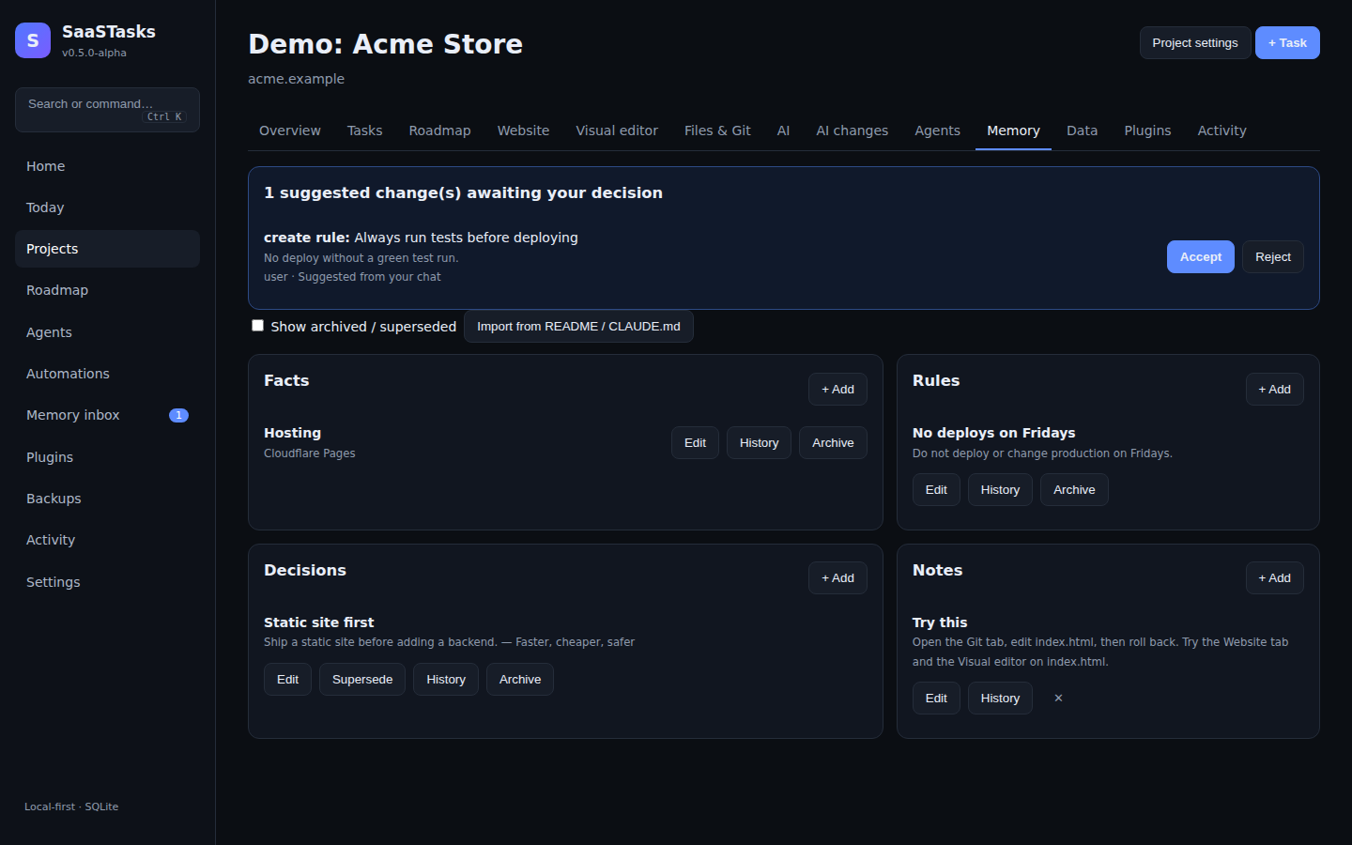Open the Data tab
The height and width of the screenshot is (845, 1352).
pyautogui.click(x=1082, y=131)
